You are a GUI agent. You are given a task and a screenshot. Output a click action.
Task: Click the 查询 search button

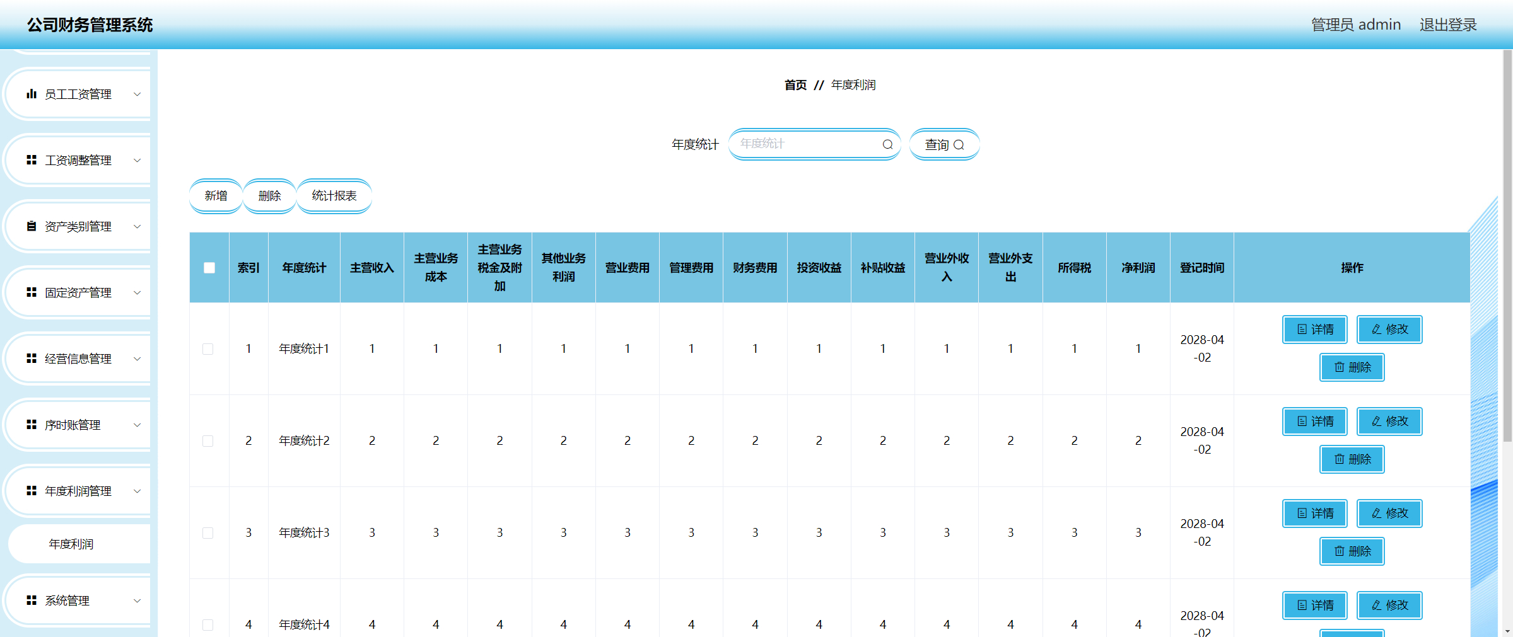pos(944,144)
